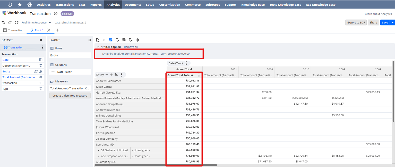Click the row pin icon in toolbar
The image size is (395, 167).
124,40
